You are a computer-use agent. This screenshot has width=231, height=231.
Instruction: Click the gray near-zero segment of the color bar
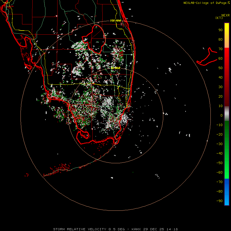(x=227, y=113)
